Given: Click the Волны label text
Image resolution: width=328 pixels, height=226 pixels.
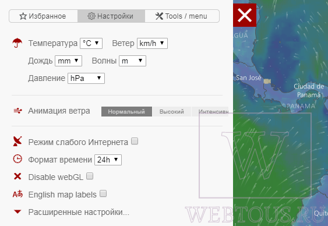Looking at the screenshot, I should (x=104, y=61).
